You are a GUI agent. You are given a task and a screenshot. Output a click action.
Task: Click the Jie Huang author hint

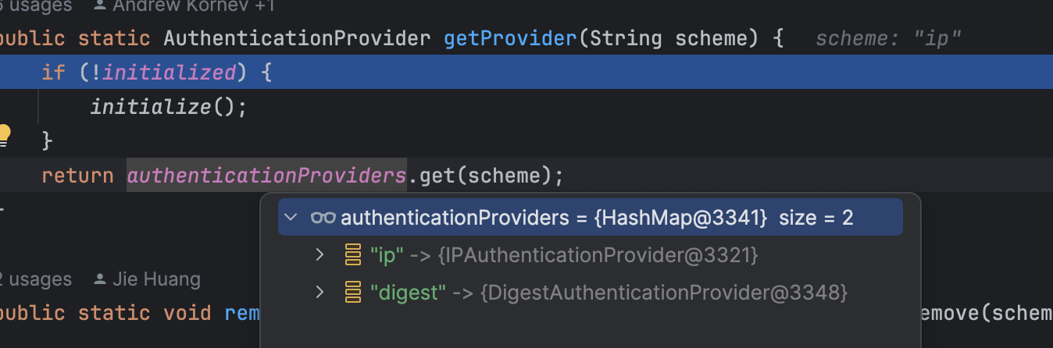point(156,279)
